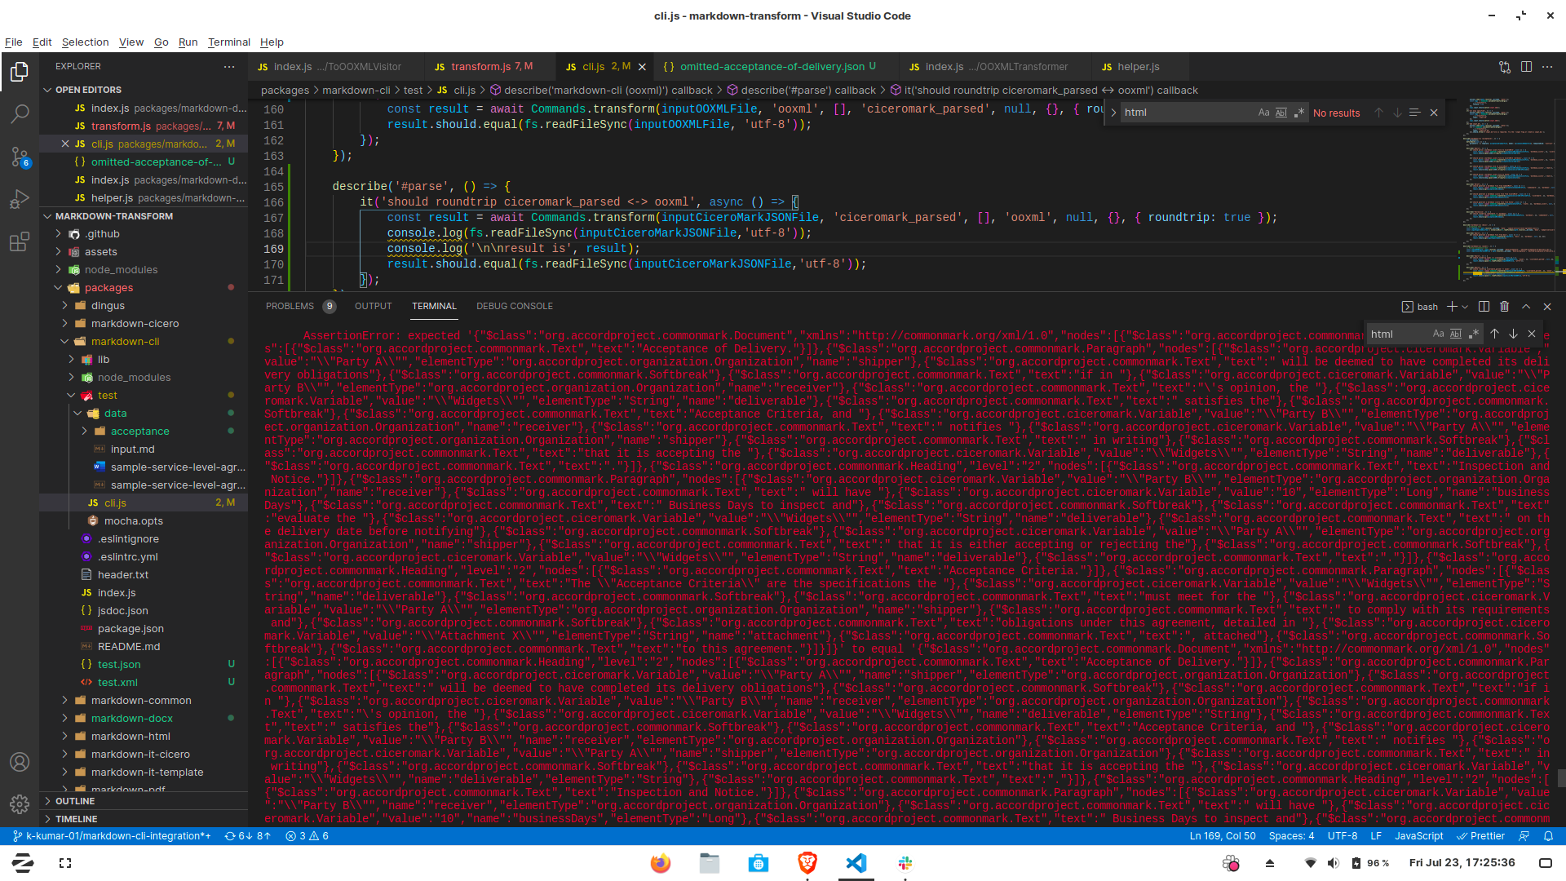Collapse the OPEN EDITORS section

pyautogui.click(x=88, y=90)
